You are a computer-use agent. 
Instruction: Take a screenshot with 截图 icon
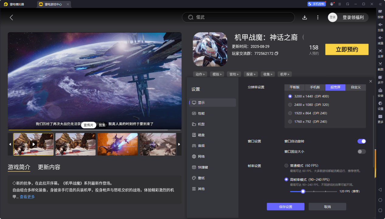tap(380, 66)
